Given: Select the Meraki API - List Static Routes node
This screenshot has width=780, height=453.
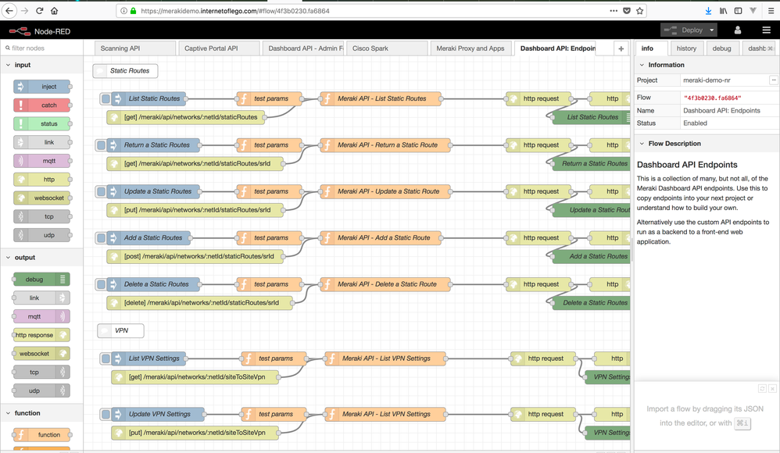Looking at the screenshot, I should (381, 98).
